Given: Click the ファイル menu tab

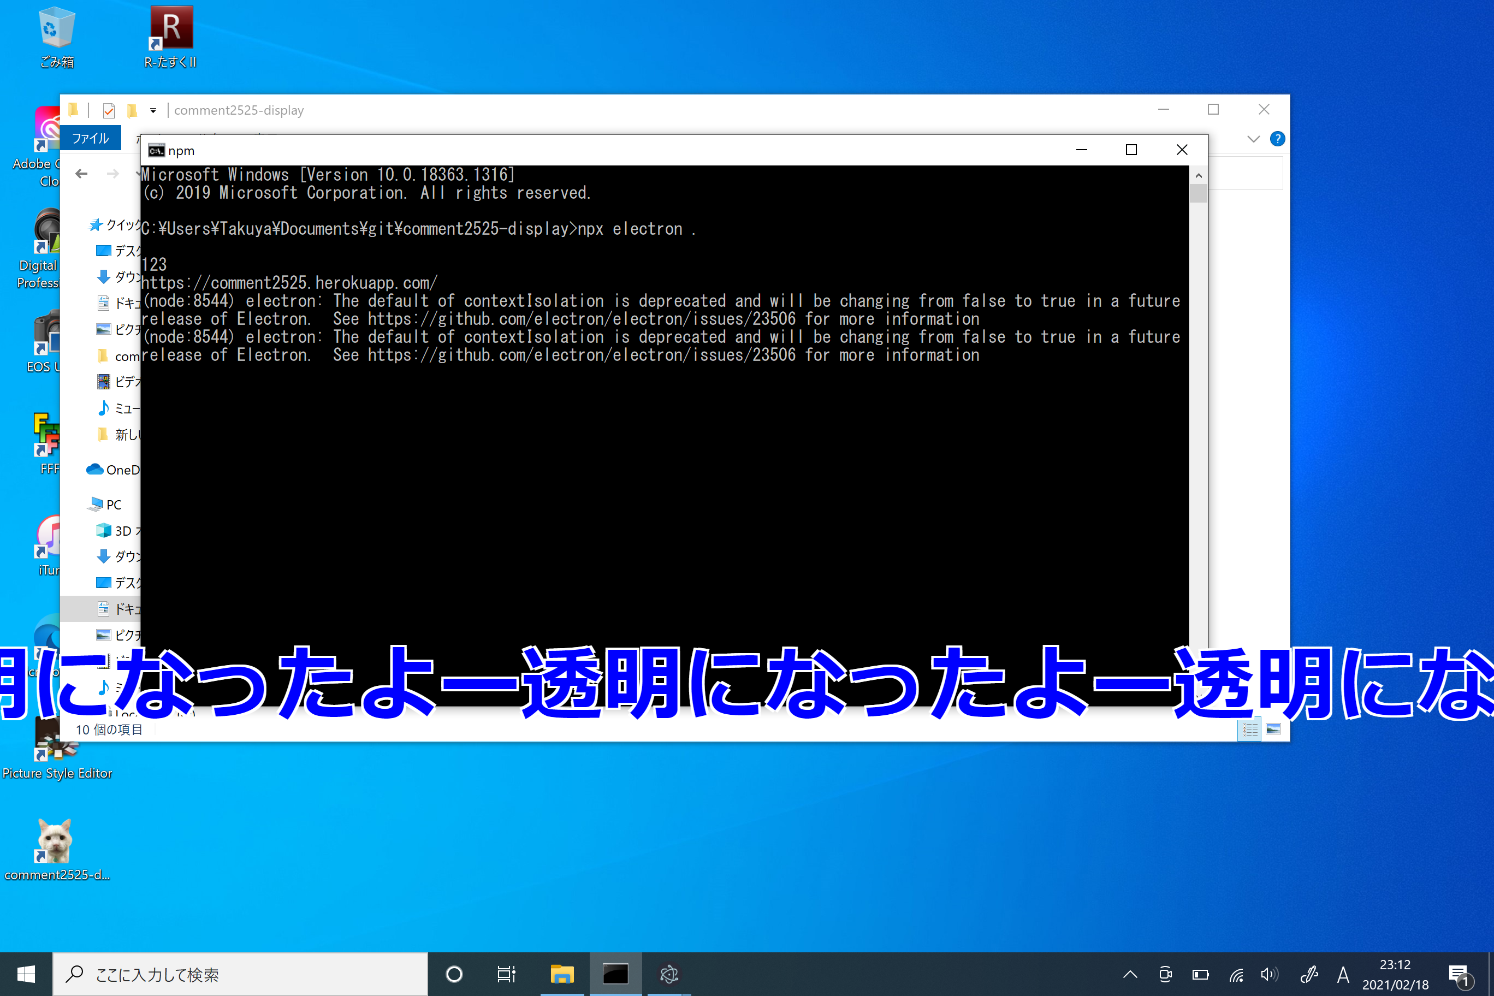Looking at the screenshot, I should [89, 138].
